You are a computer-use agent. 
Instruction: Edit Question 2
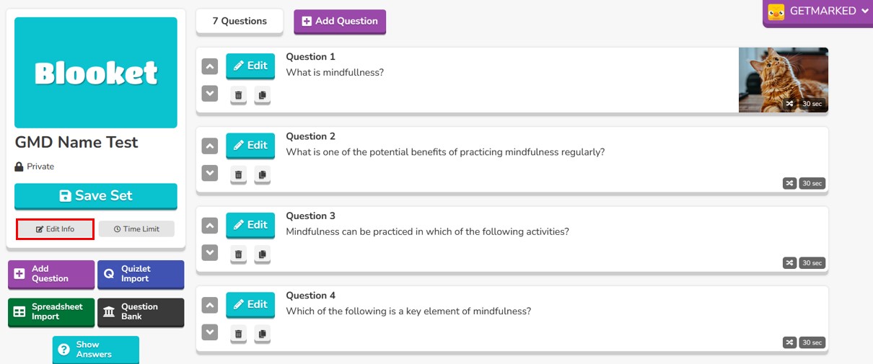250,146
